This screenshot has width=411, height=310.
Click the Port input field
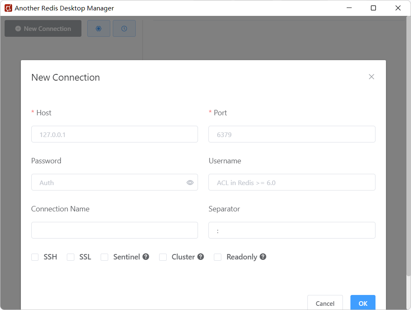(x=292, y=134)
